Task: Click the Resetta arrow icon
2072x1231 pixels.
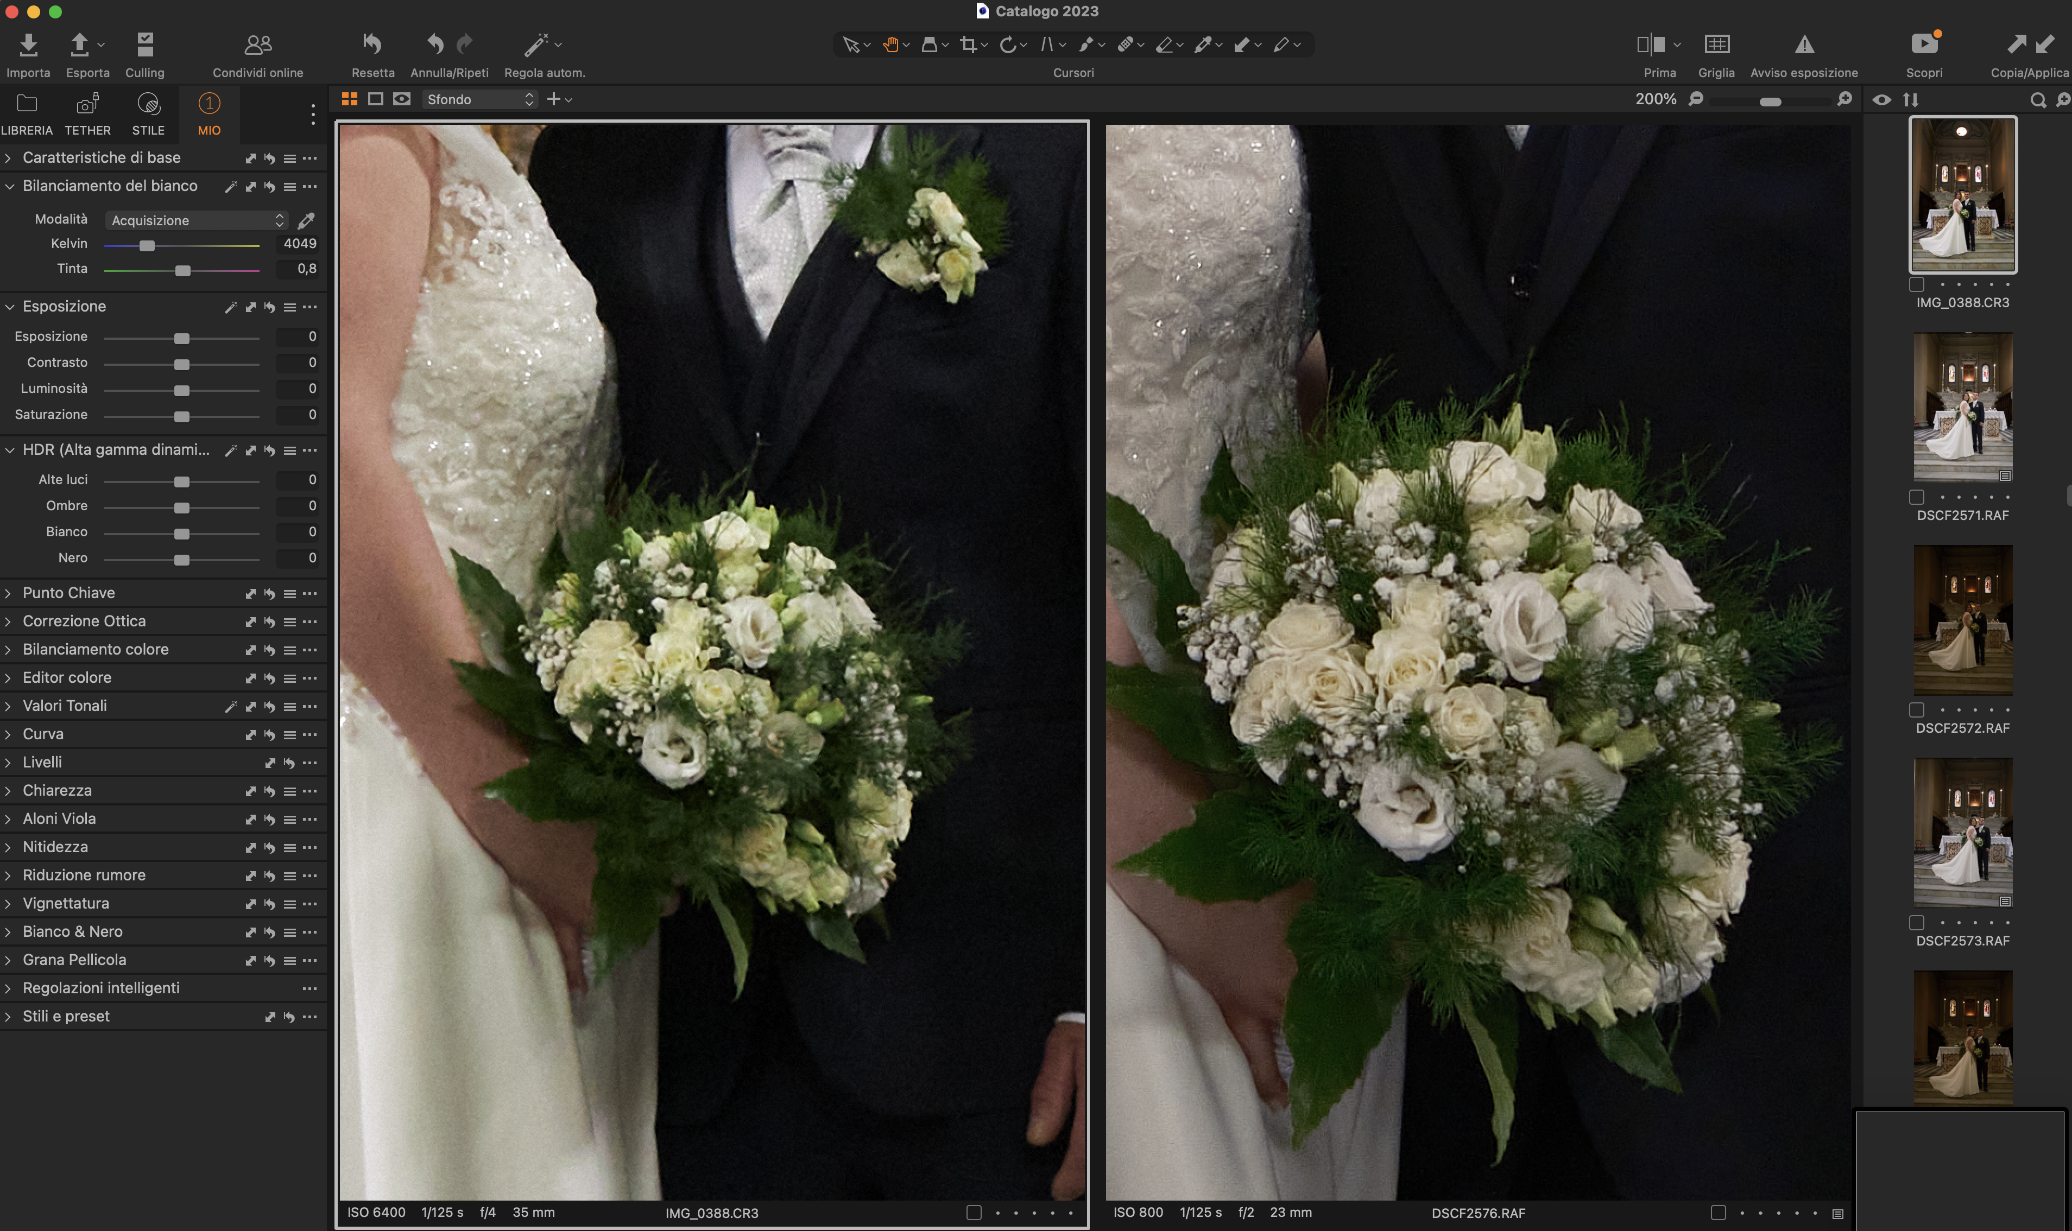Action: point(372,44)
